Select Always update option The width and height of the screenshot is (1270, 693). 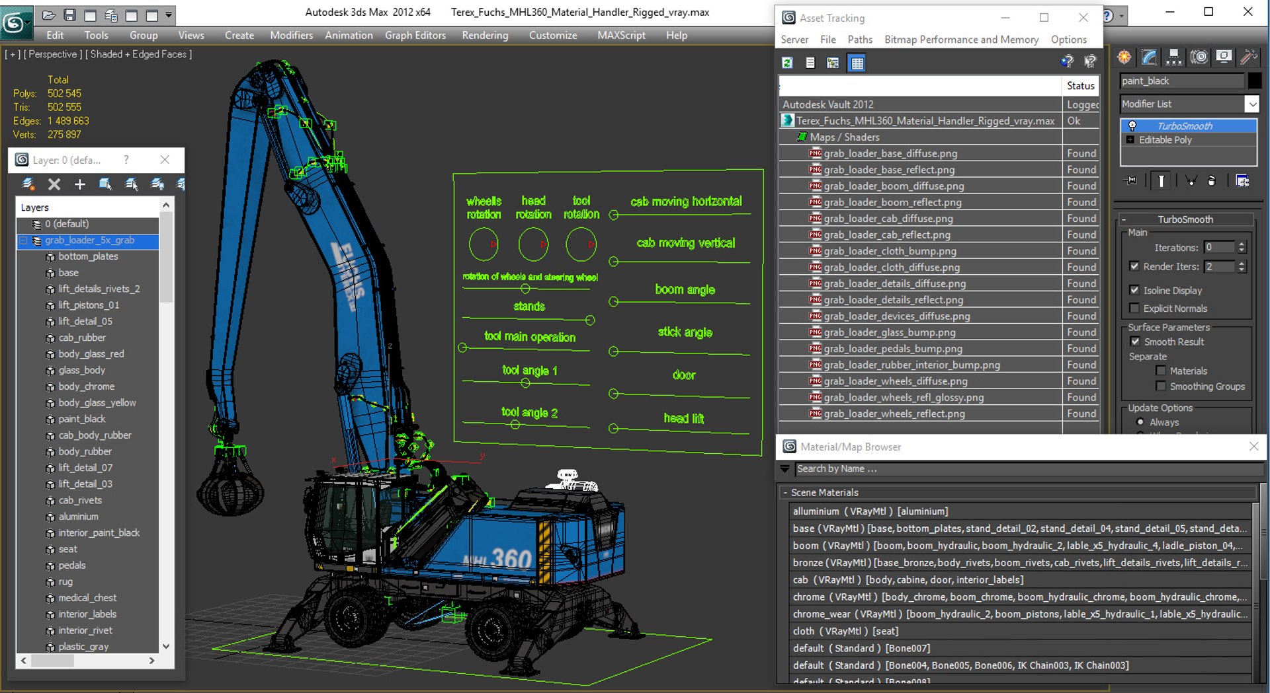click(1140, 422)
